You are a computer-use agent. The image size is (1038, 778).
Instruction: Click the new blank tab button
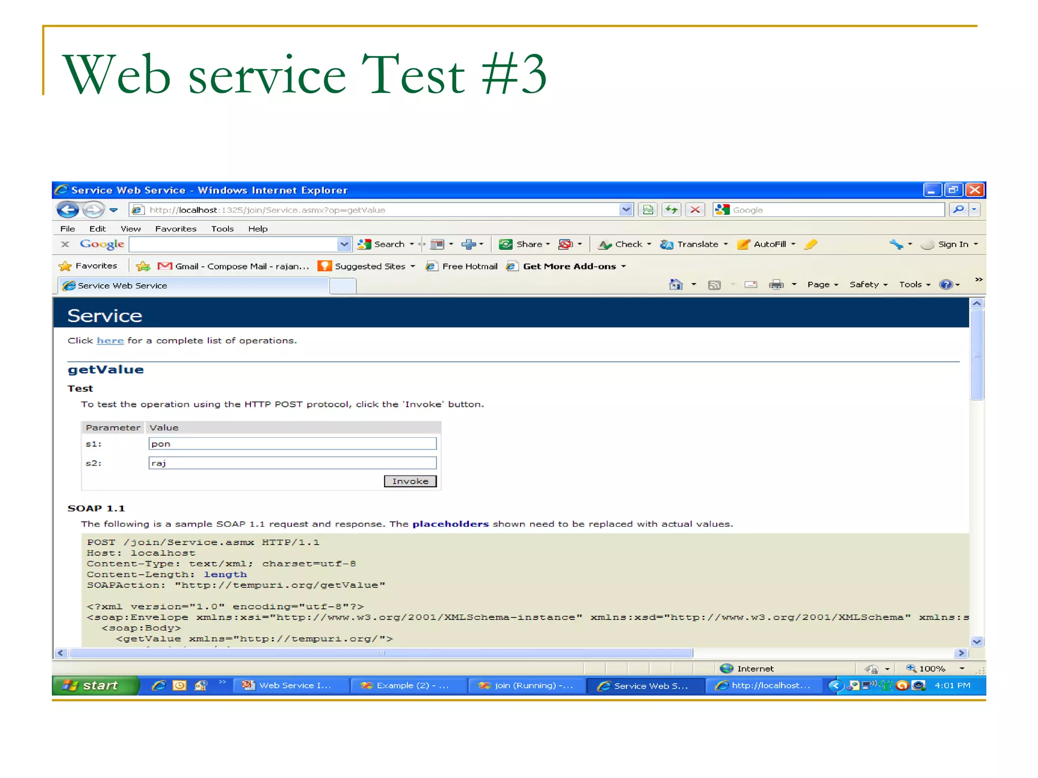[x=343, y=286]
